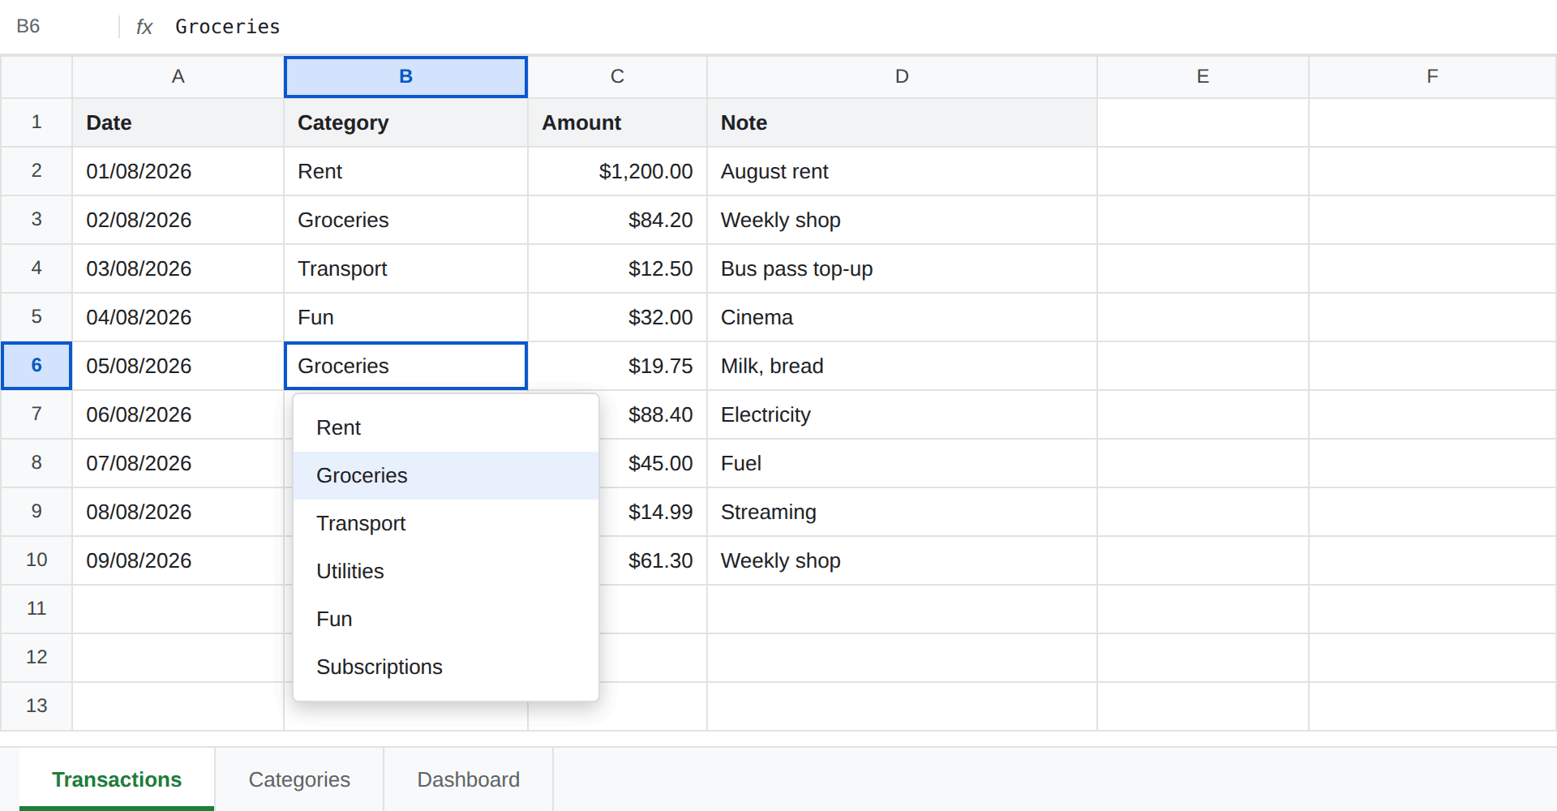Click the Milk, bread note cell

pos(902,366)
